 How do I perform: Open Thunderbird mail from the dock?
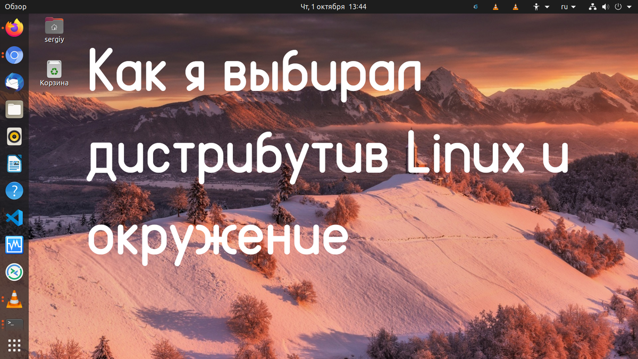[14, 82]
